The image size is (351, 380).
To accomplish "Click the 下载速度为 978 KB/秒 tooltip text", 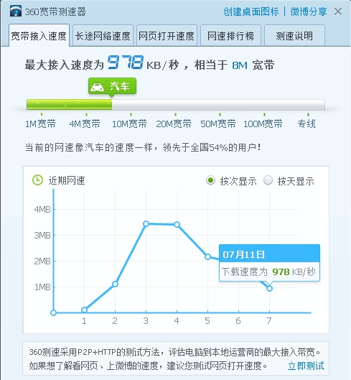I will [268, 272].
